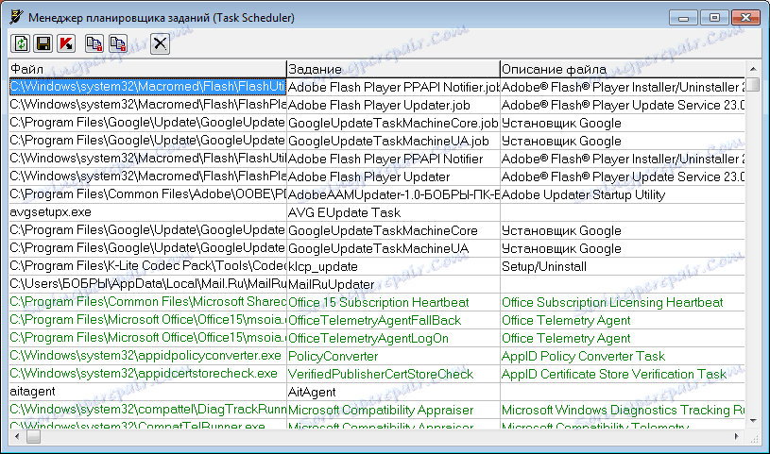Click the right copy-to-quarantine icon beside black X

click(x=118, y=43)
